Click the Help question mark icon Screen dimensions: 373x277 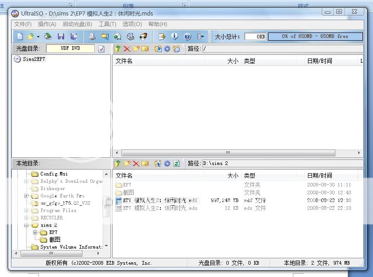point(187,37)
